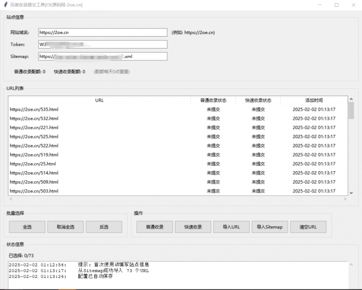The height and width of the screenshot is (290, 362).
Task: Click 清空URL to clear the URL list
Action: (308, 227)
